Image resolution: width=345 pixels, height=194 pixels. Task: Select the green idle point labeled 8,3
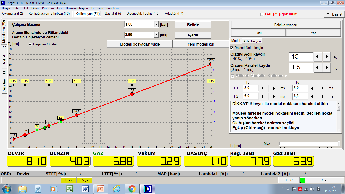61,122
